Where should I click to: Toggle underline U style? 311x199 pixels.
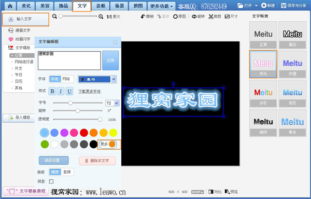pyautogui.click(x=69, y=91)
